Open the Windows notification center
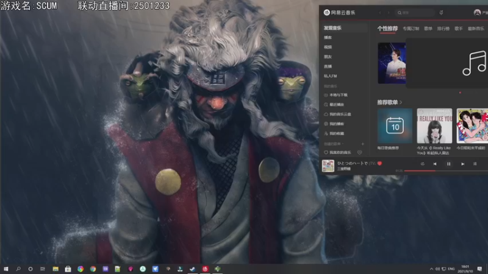The image size is (488, 274). tap(479, 269)
